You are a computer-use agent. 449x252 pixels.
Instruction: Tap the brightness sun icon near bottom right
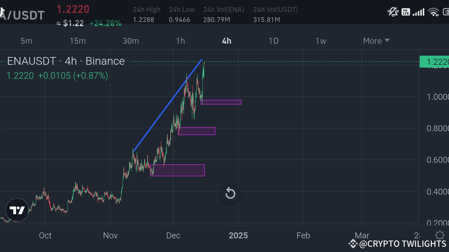tap(440, 236)
